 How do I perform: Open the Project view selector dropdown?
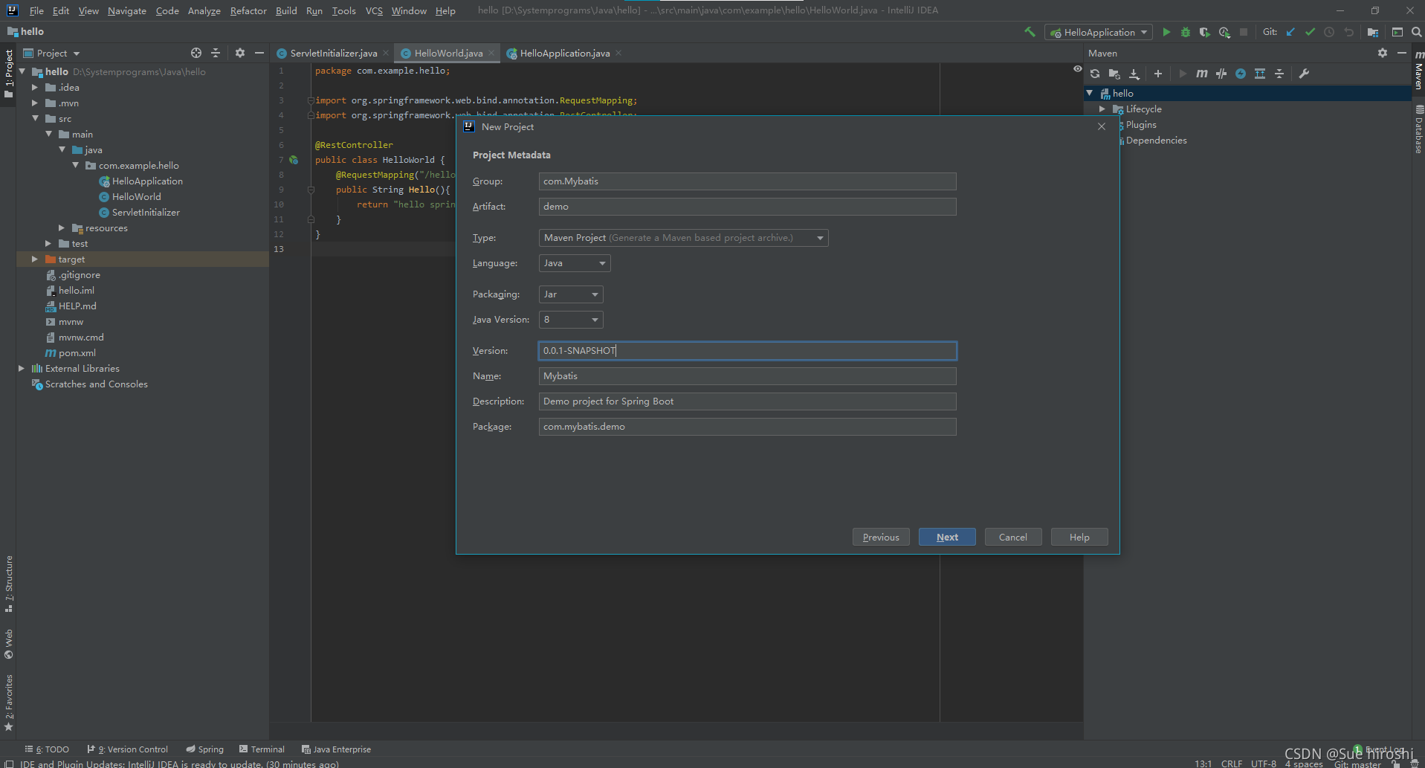[52, 53]
